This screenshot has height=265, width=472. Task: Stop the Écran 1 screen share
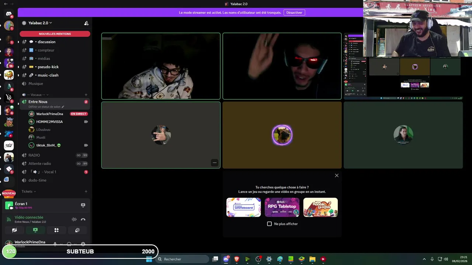pyautogui.click(x=83, y=205)
